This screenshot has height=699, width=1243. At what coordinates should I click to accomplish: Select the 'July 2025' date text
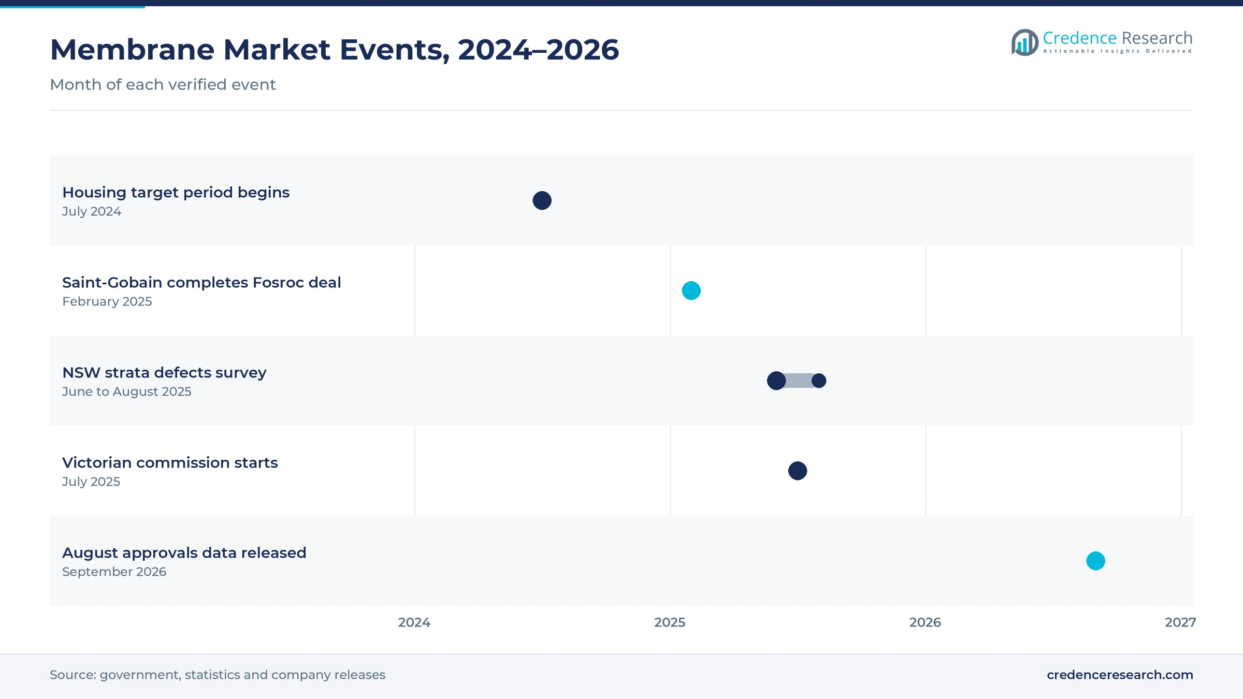point(91,482)
